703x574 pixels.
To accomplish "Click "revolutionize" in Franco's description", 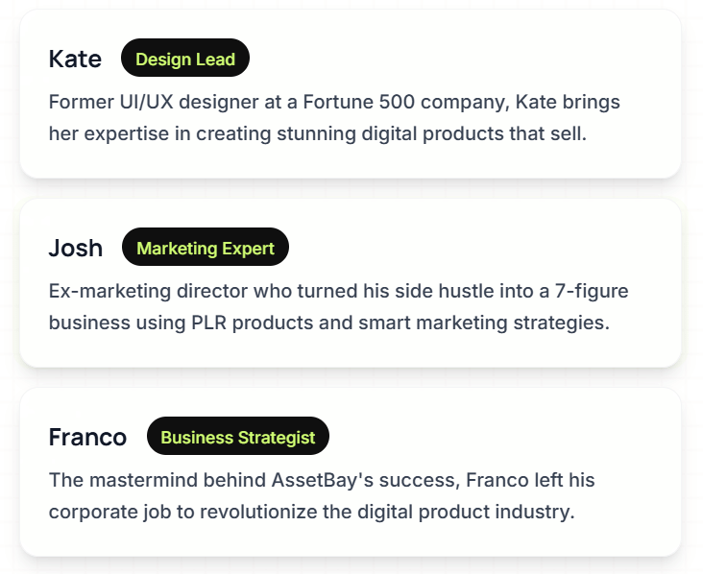I will click(x=257, y=512).
